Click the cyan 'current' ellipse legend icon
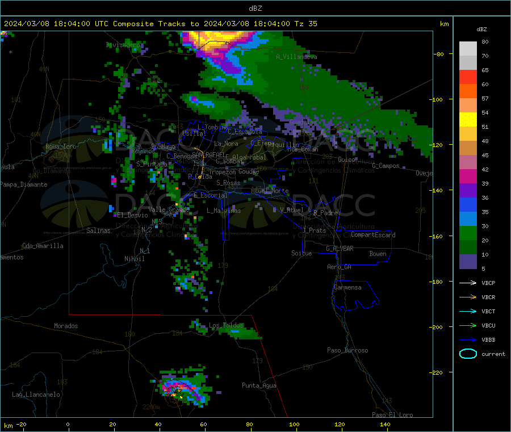This screenshot has width=511, height=432. 468,354
